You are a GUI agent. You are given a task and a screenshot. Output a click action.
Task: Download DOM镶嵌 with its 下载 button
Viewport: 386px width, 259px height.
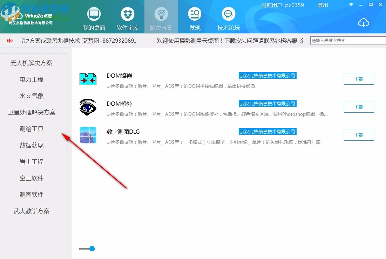[359, 79]
